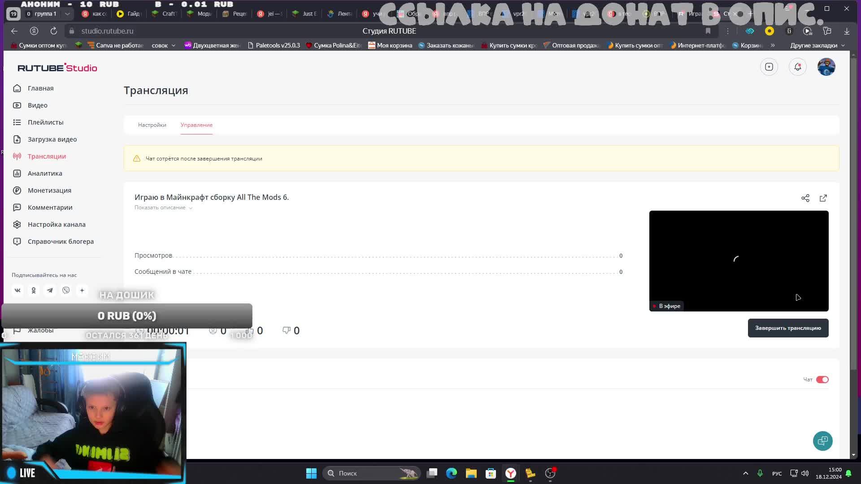Open the profile avatar menu
Viewport: 861px width, 484px height.
coord(826,67)
